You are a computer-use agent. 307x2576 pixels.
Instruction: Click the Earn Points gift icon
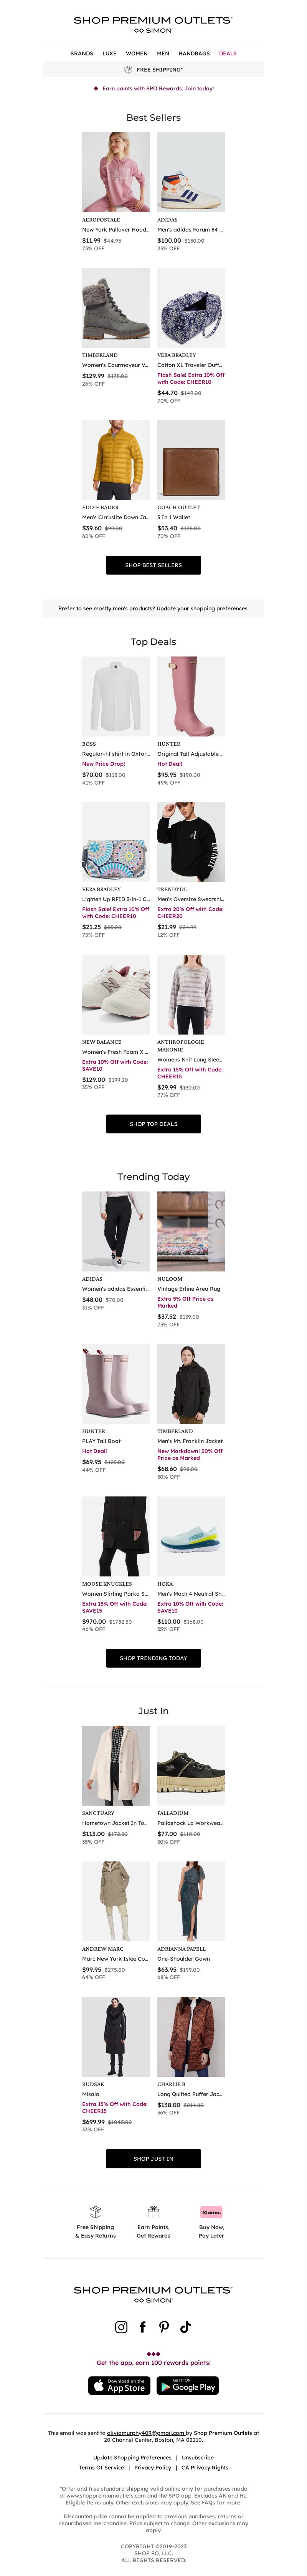(x=153, y=2211)
